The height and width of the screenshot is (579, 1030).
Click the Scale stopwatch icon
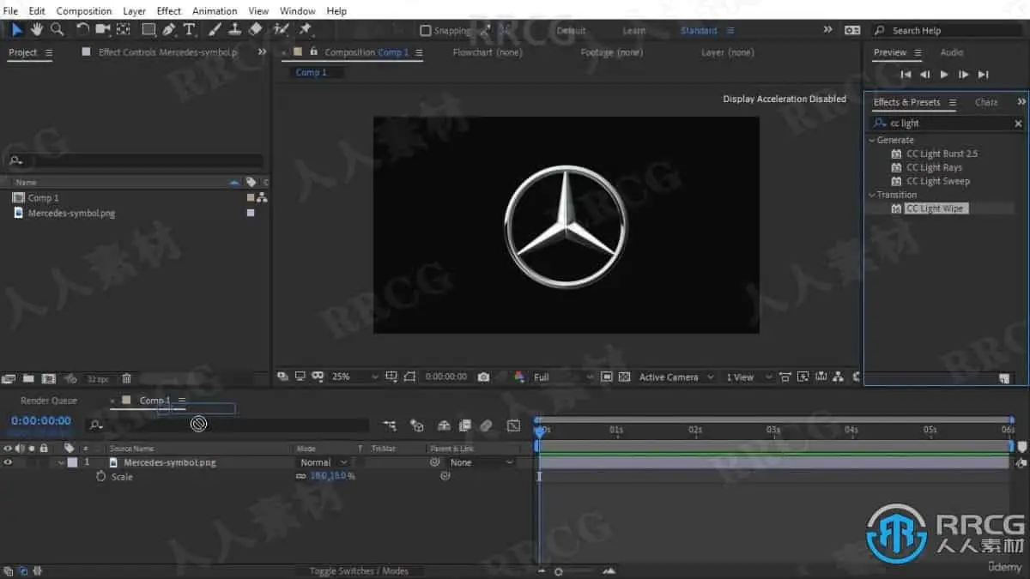[100, 476]
